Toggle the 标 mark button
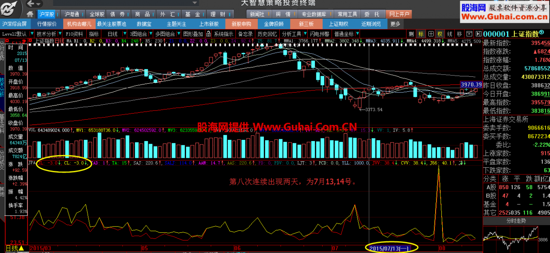Screen dimensions: 550x253 pyautogui.click(x=421, y=34)
